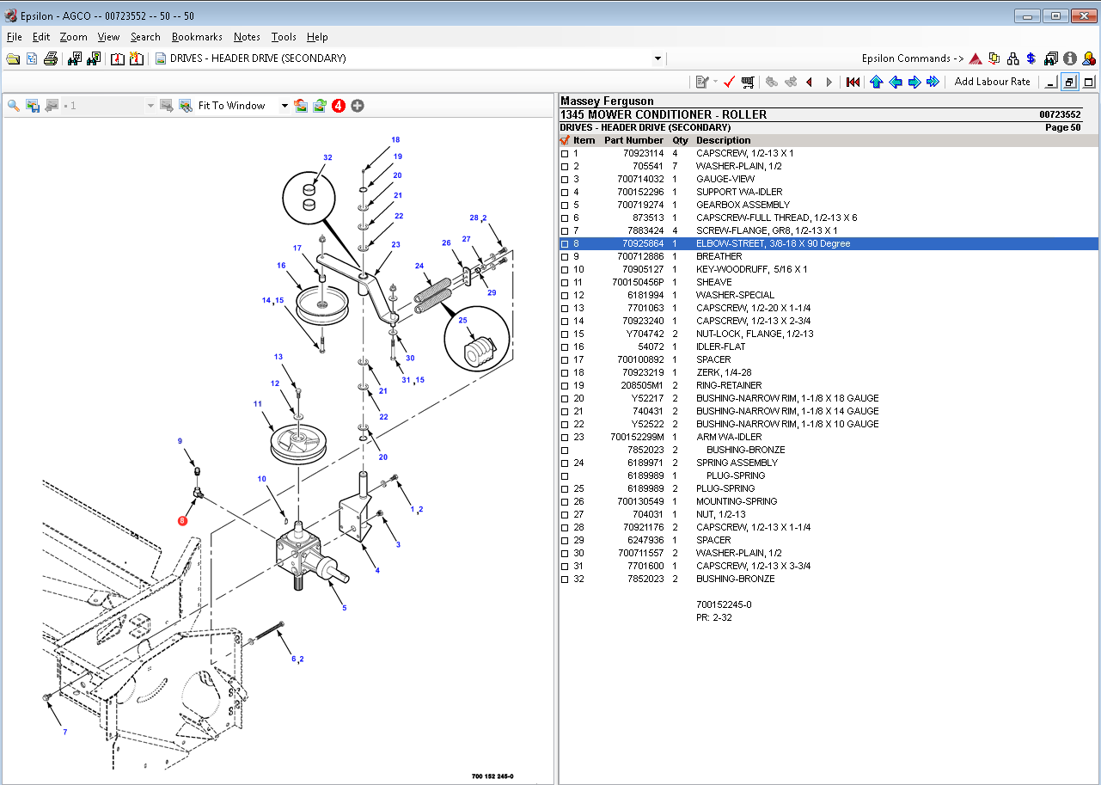Expand the DRIVES - HEADER DRIVE page dropdown
1101x785 pixels.
click(658, 58)
